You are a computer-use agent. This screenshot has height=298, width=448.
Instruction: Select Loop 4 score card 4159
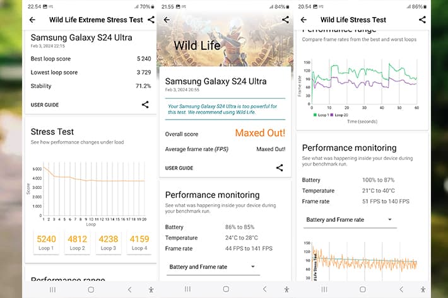(139, 243)
